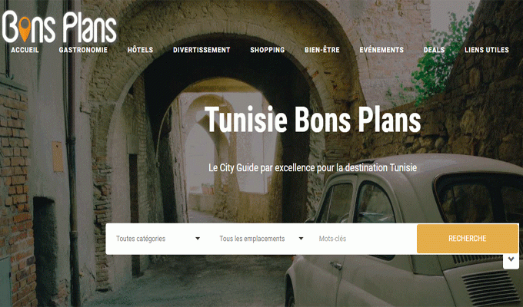This screenshot has height=307, width=523.
Task: Click the arrow beside Toutes catégories
Action: 198,239
